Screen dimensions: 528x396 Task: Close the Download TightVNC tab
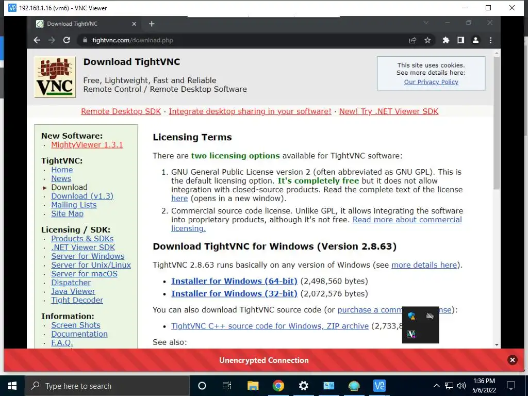pyautogui.click(x=134, y=24)
